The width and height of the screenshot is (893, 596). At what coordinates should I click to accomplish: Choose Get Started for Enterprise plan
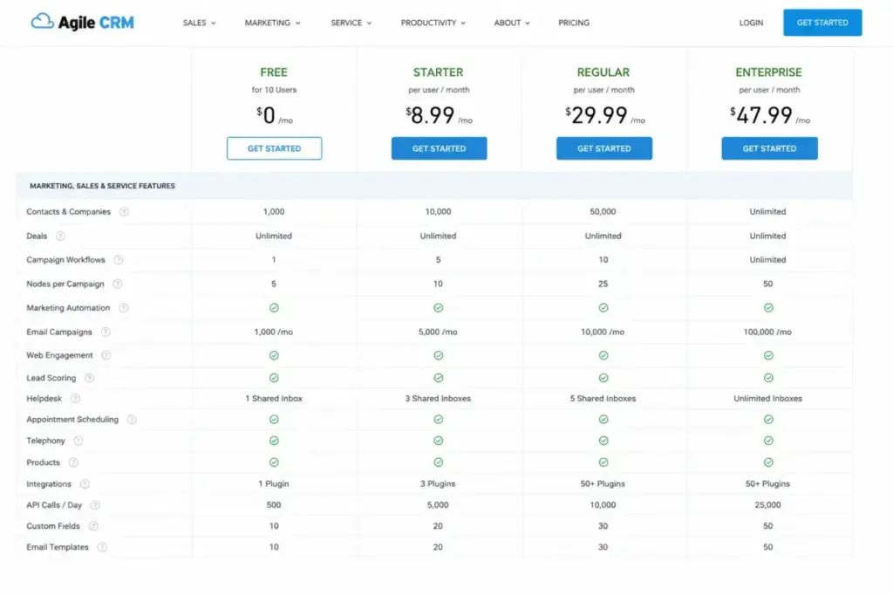click(769, 148)
